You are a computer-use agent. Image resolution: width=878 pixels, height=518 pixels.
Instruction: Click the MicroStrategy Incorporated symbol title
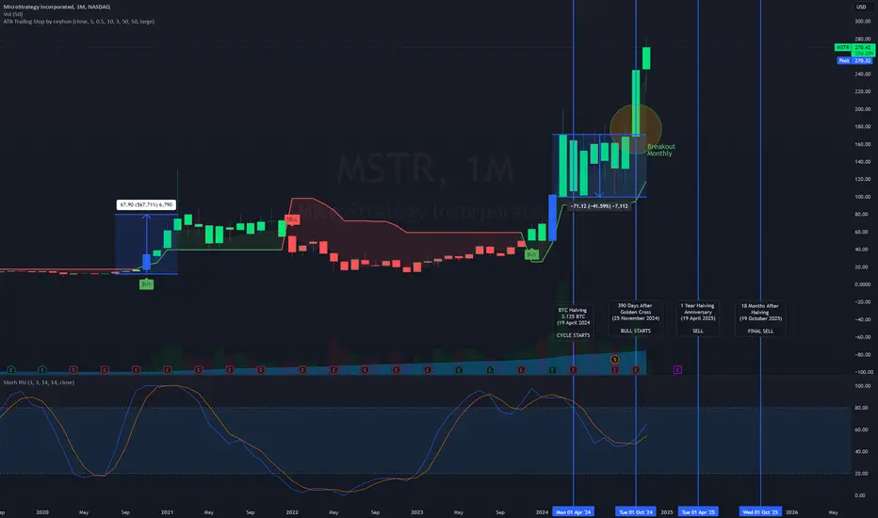coord(57,7)
